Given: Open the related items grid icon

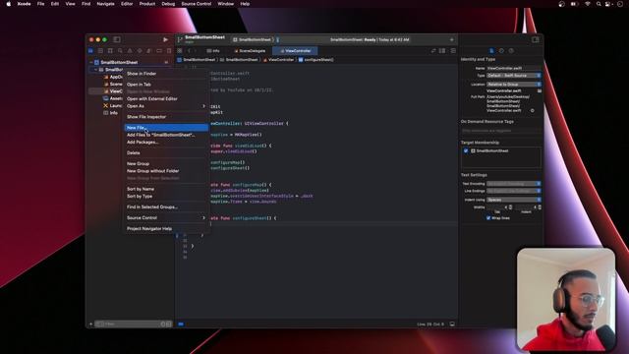Looking at the screenshot, I should [180, 51].
